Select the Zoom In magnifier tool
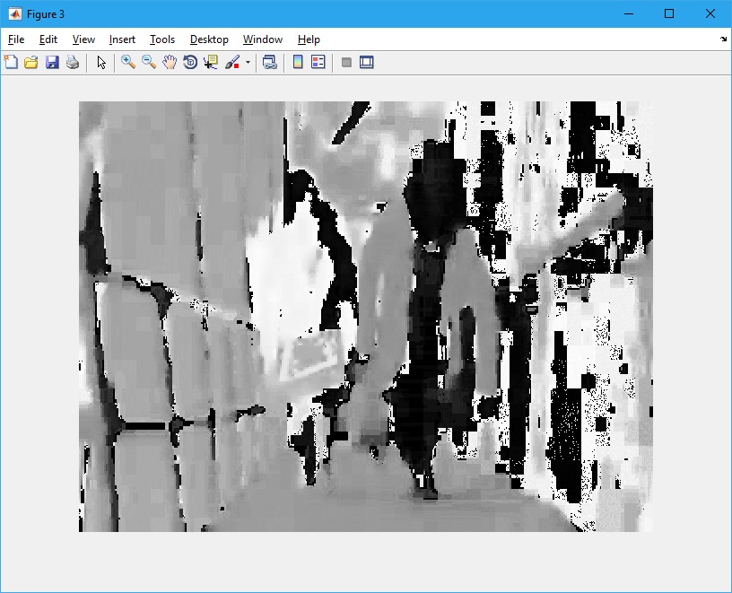This screenshot has height=593, width=732. (128, 62)
